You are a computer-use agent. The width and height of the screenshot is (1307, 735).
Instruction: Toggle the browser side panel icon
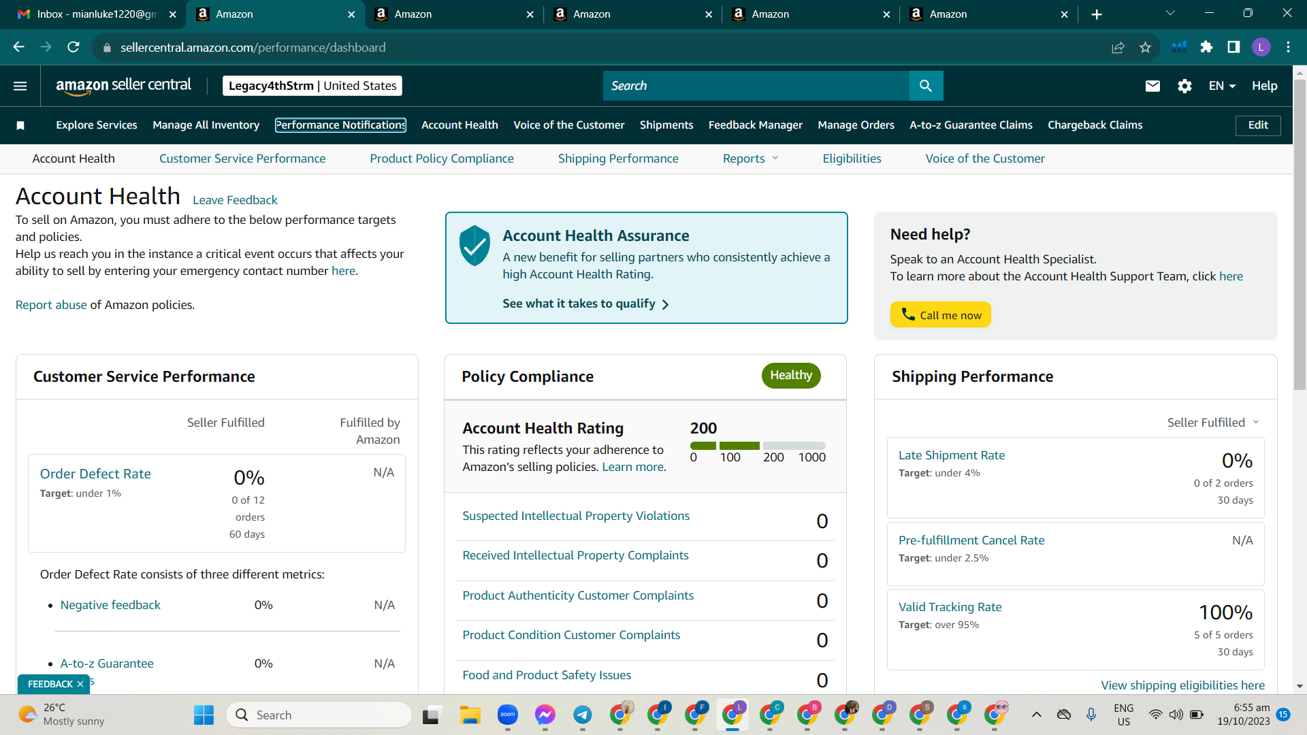pyautogui.click(x=1233, y=47)
